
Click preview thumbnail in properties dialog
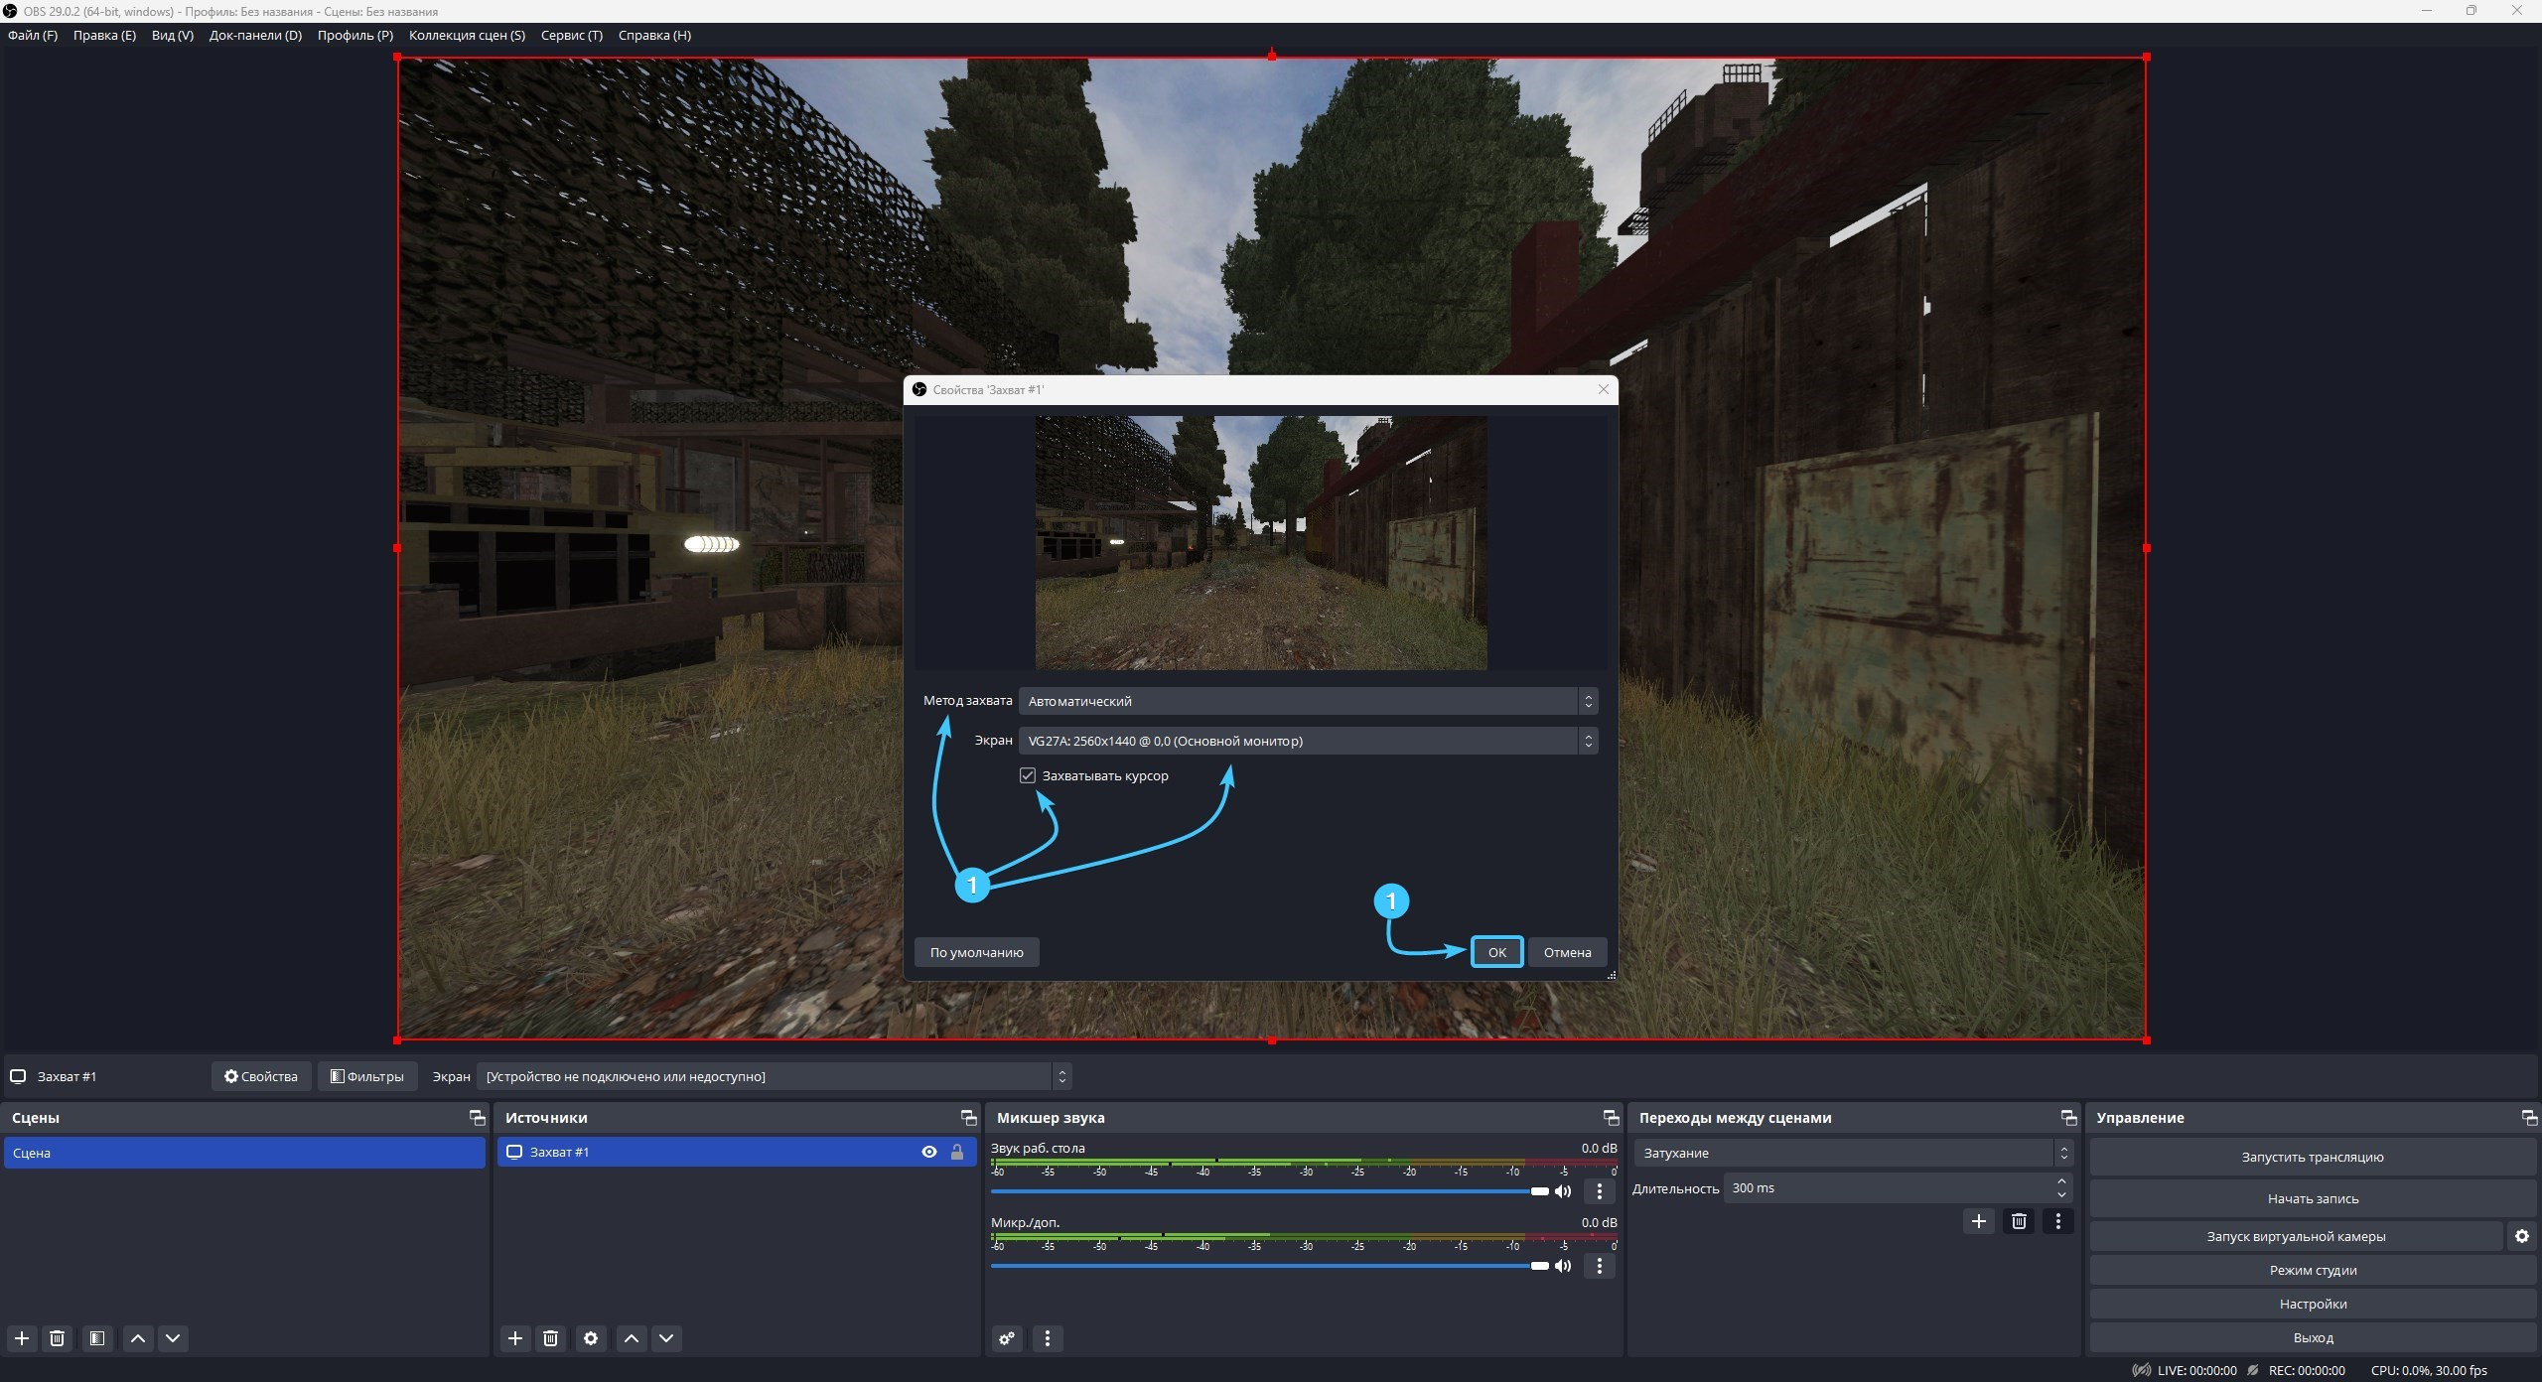point(1261,542)
